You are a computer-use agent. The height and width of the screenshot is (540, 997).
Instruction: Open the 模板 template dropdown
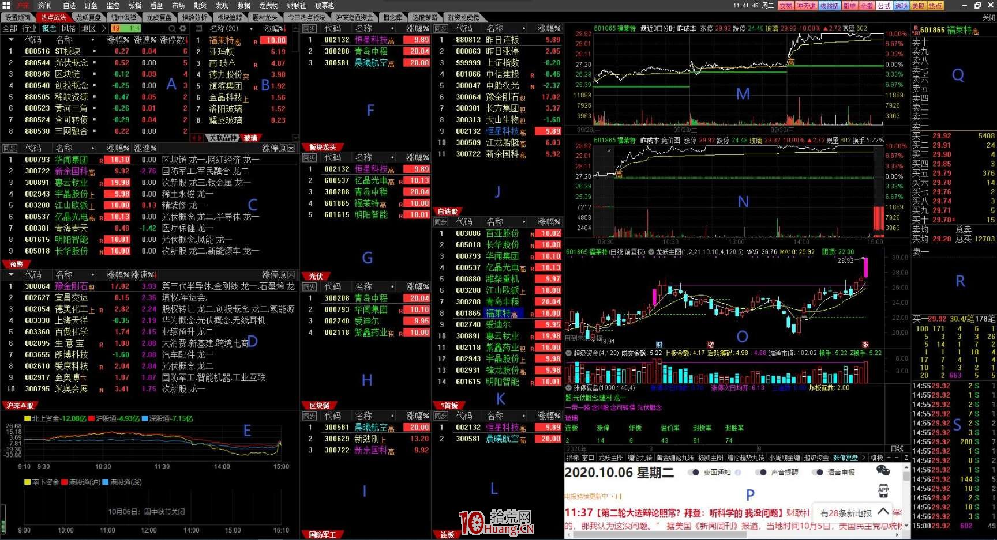coord(877,458)
